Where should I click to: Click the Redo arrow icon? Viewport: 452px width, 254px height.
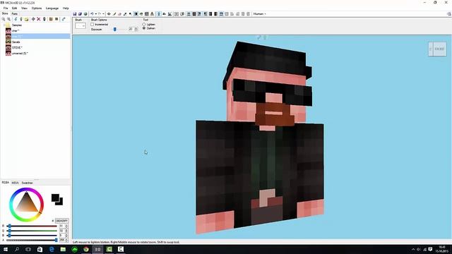[100, 14]
